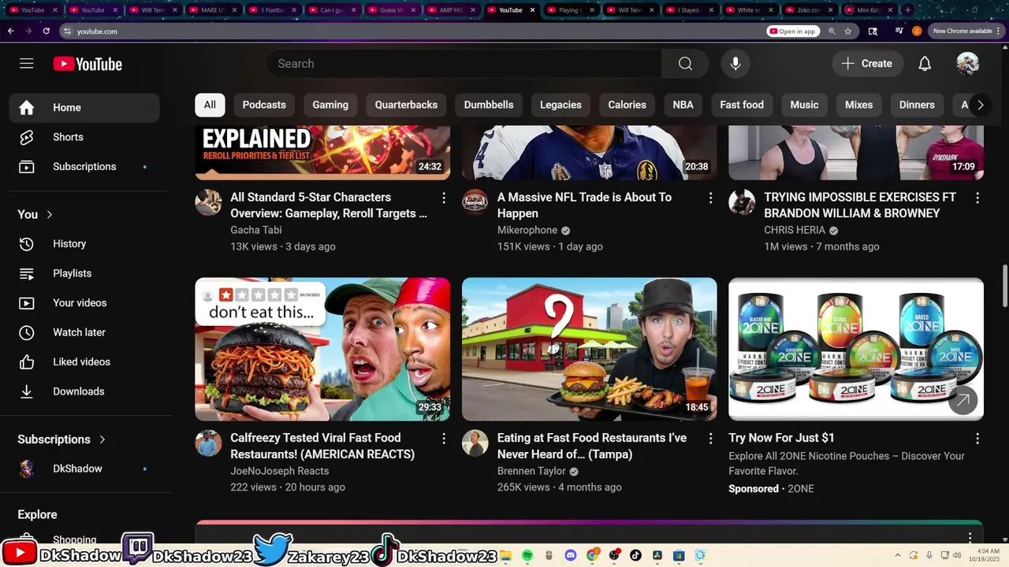Screen dimensions: 1009x567
Task: Open History in sidebar
Action: tap(84, 244)
